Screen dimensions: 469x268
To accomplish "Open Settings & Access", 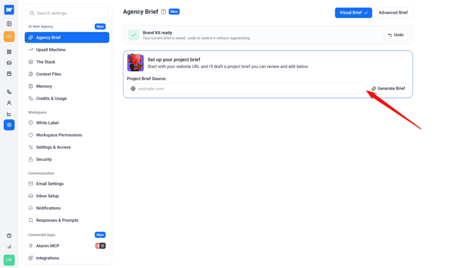I will (67, 147).
